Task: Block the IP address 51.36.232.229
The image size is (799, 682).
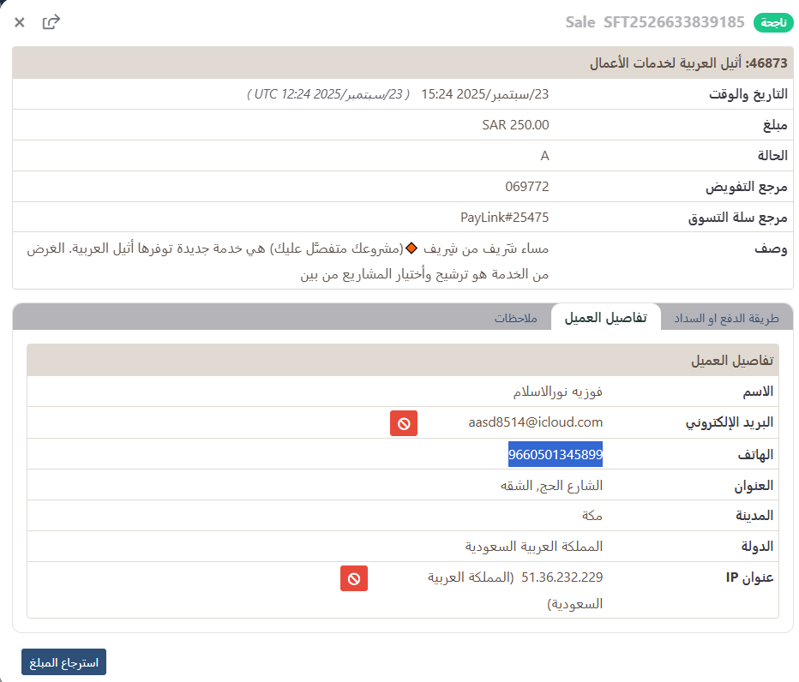Action: pos(354,578)
